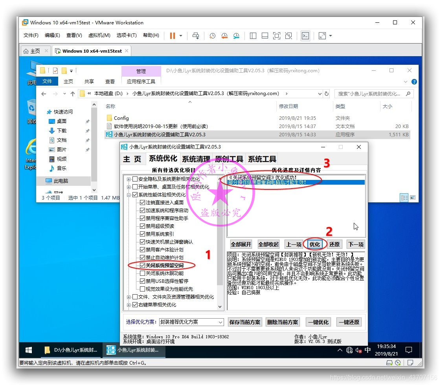Expand 文件、文件夹及资源管理器相关优化 node
The image size is (441, 385).
pos(129,297)
